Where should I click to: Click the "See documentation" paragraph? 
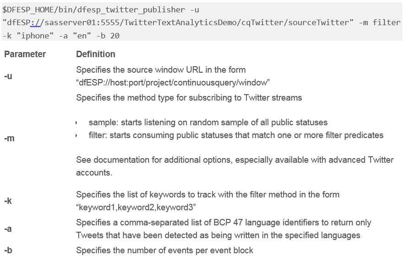coord(235,166)
